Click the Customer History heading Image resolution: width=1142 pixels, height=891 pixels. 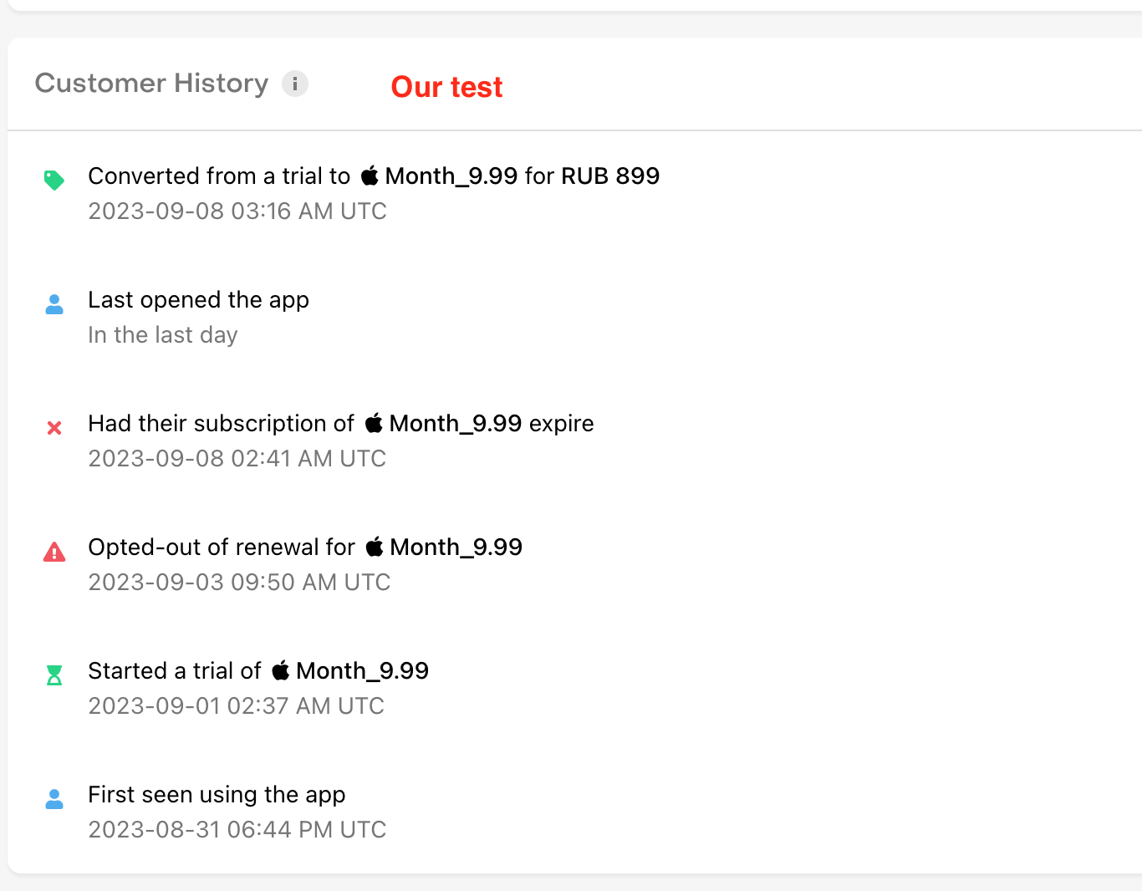pos(151,84)
